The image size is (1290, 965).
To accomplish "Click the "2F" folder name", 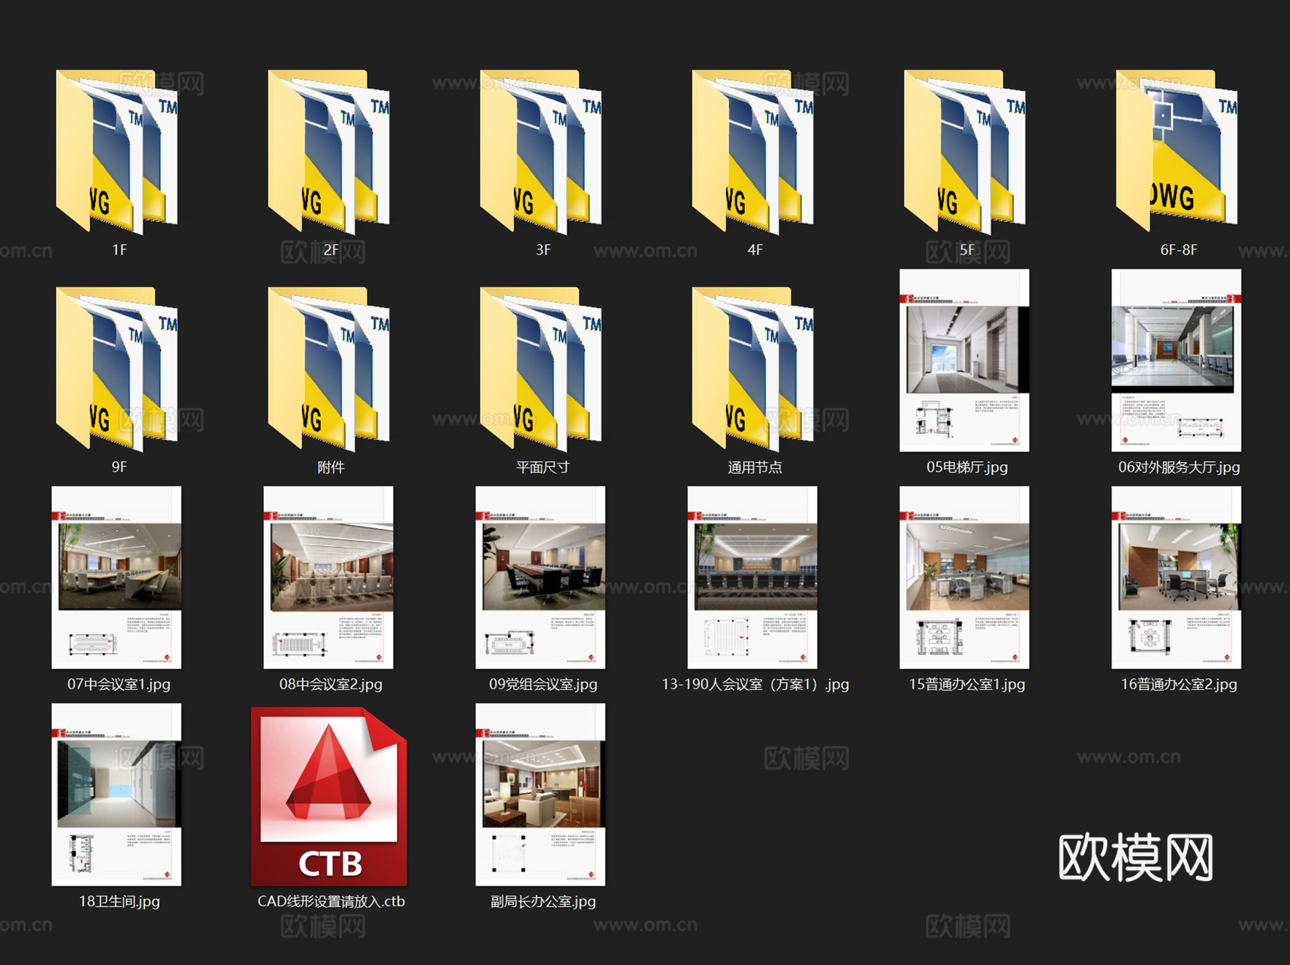I will 331,250.
